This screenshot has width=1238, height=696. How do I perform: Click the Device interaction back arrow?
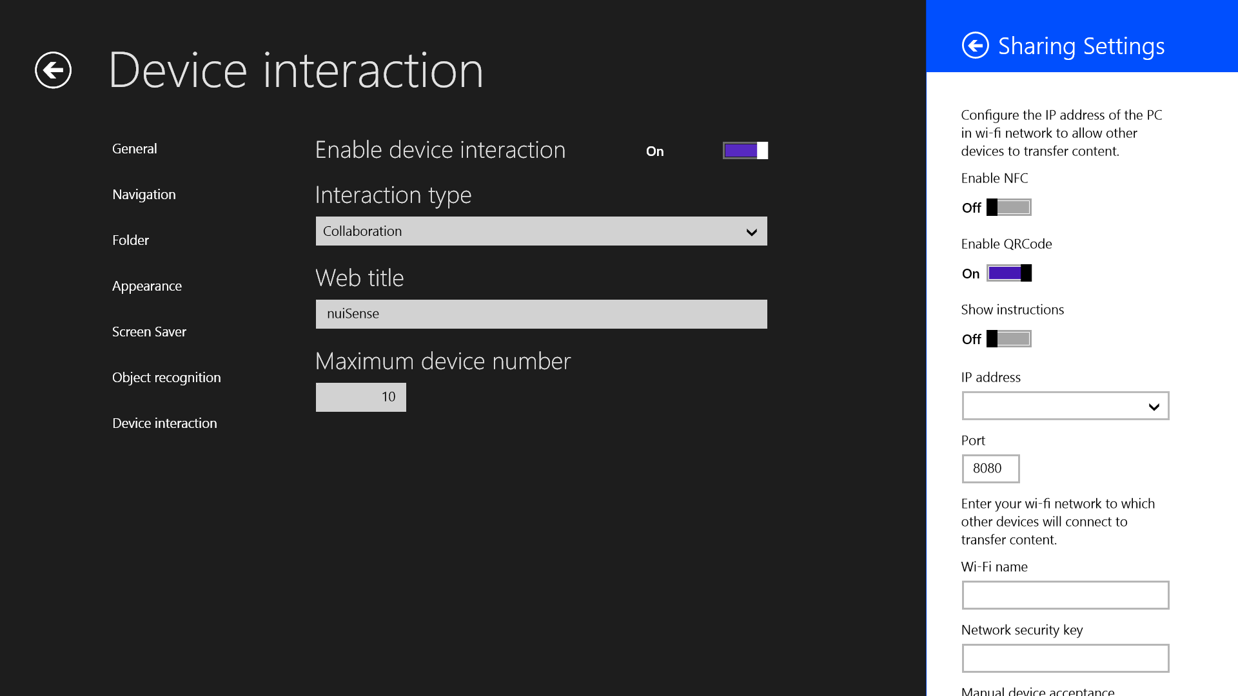pos(53,70)
